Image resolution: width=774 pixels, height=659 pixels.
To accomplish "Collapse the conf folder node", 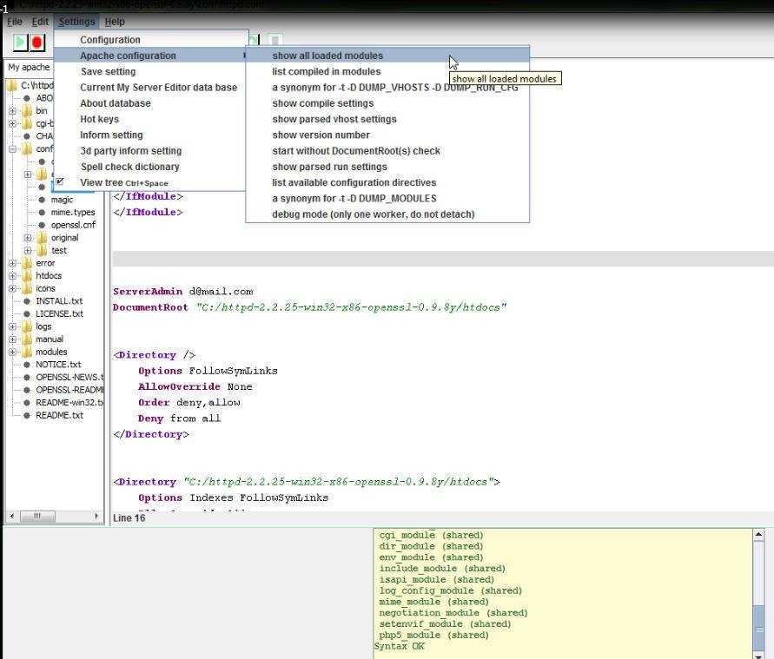I will (13, 149).
